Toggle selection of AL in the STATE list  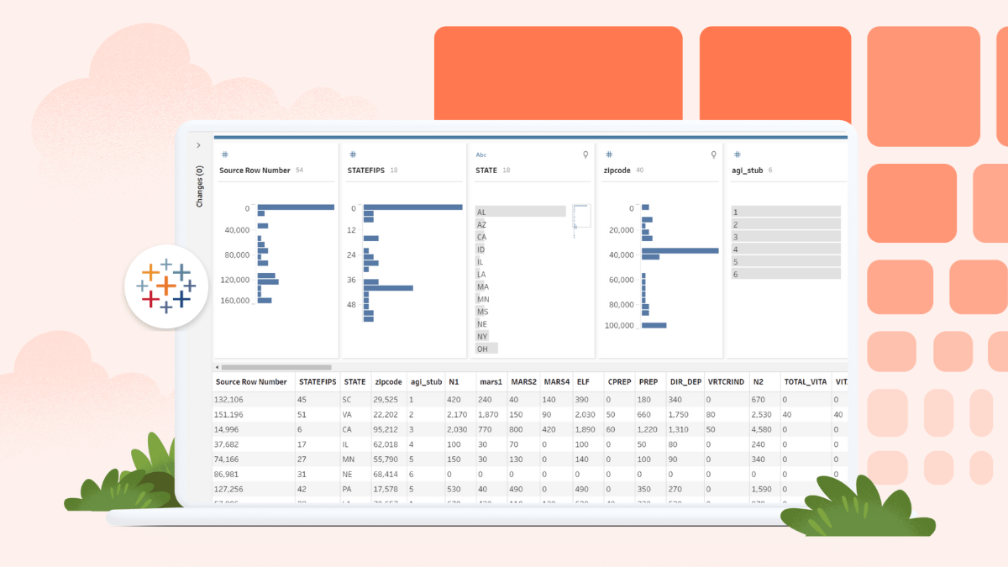519,212
